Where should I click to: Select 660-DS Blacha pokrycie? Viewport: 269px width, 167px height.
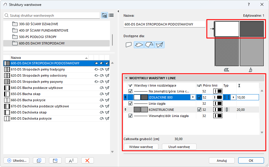tap(56, 100)
